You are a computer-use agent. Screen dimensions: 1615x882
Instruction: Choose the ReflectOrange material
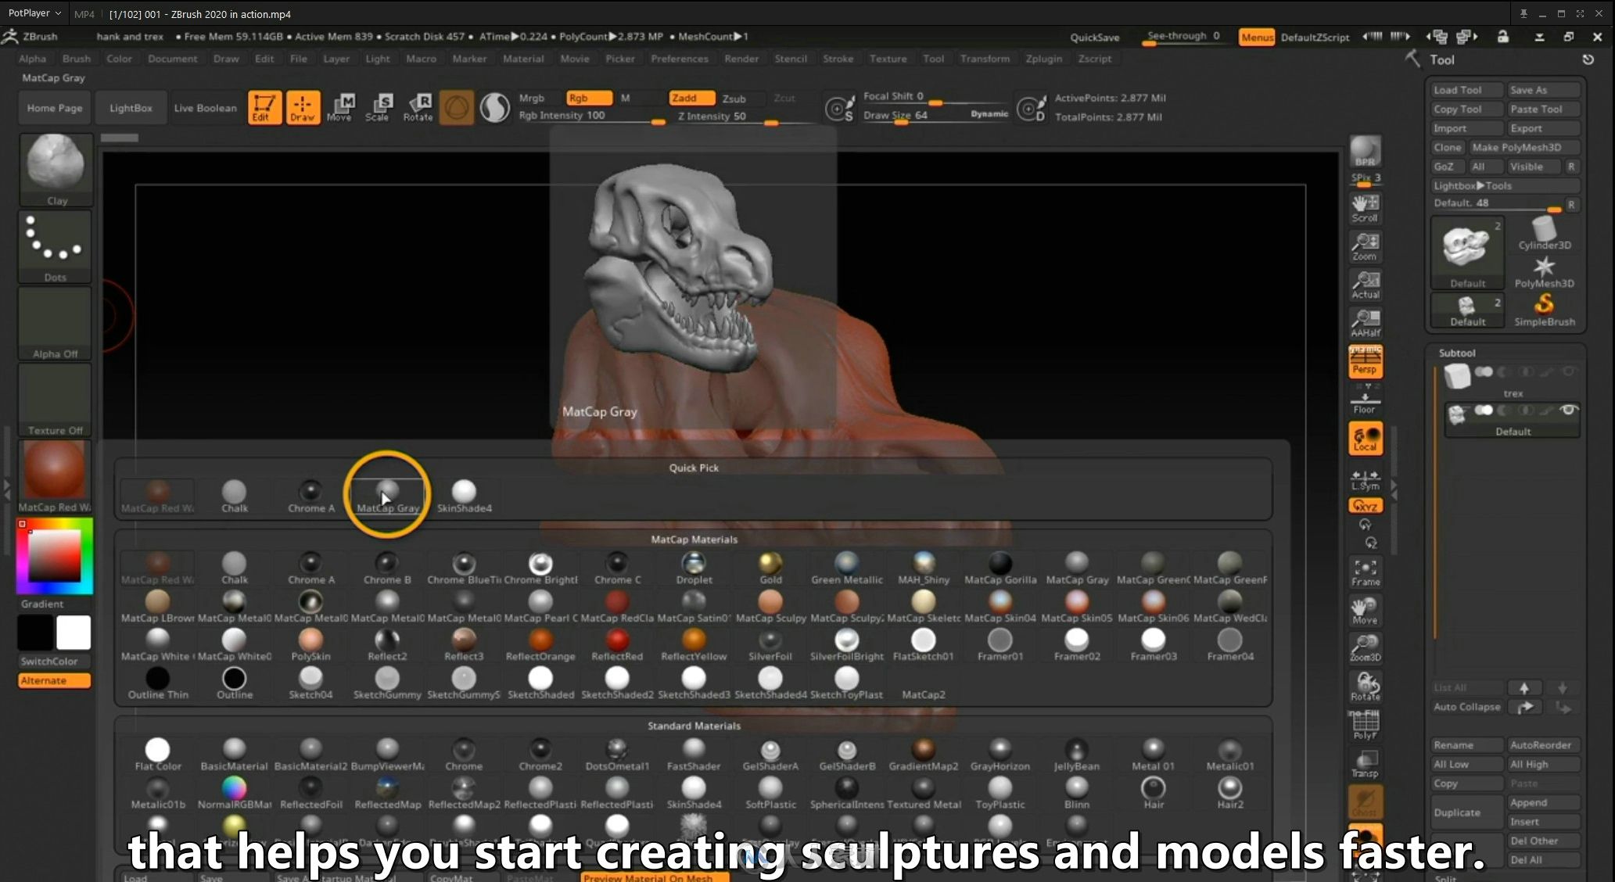pos(540,645)
